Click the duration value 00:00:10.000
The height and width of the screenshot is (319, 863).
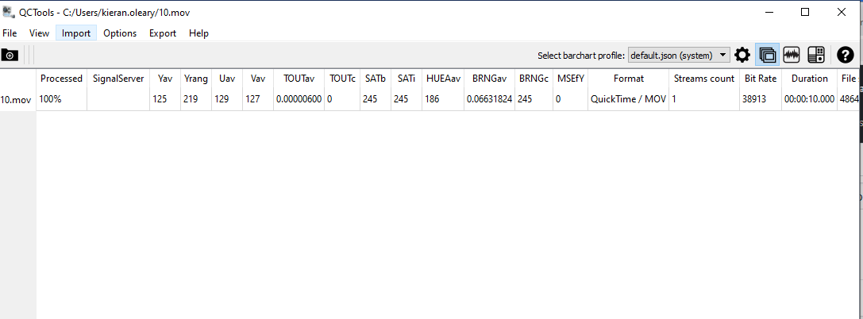(x=810, y=100)
